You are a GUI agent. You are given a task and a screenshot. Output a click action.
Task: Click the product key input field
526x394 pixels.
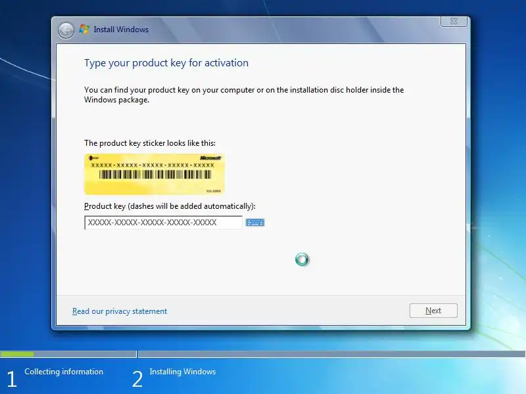coord(163,223)
